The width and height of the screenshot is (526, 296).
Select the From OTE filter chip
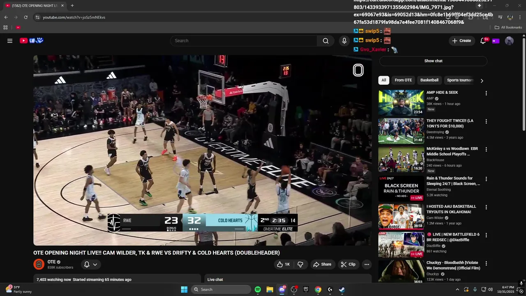coord(403,80)
